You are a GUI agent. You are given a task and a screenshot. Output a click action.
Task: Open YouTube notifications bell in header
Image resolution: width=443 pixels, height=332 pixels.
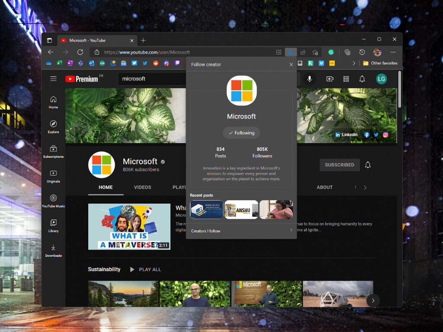tap(362, 79)
